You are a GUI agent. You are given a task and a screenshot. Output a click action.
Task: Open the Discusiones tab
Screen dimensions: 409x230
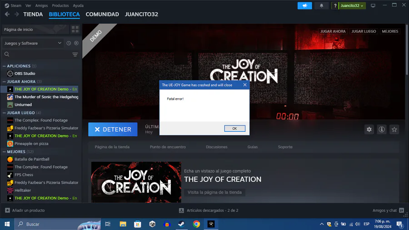pyautogui.click(x=216, y=147)
